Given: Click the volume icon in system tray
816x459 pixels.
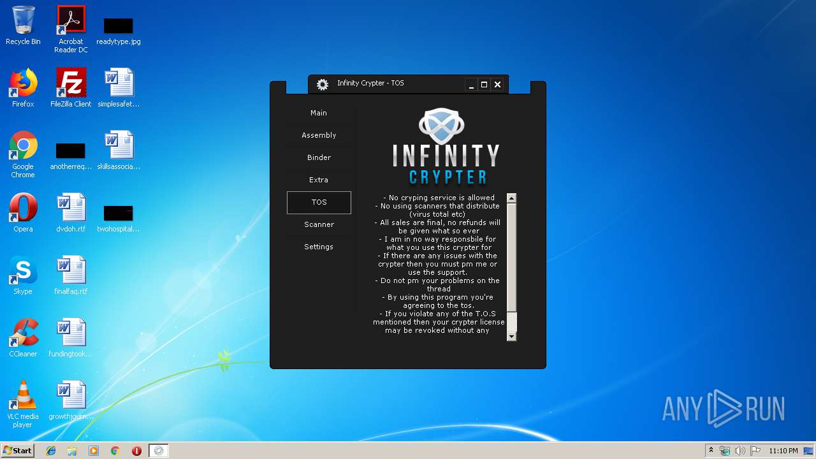Looking at the screenshot, I should pyautogui.click(x=740, y=451).
